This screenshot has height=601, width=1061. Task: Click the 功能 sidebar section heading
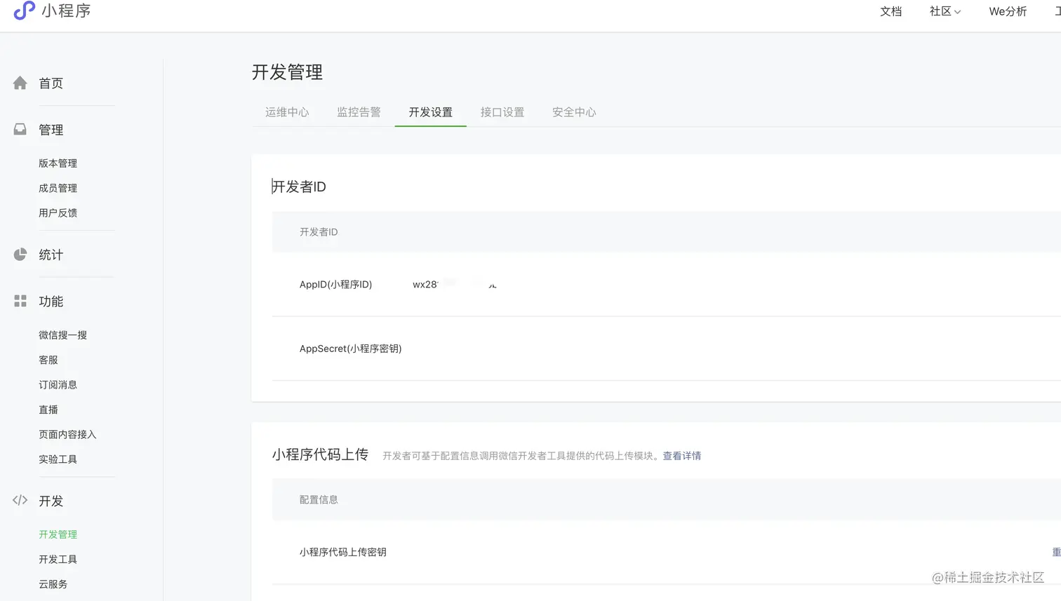pyautogui.click(x=51, y=302)
